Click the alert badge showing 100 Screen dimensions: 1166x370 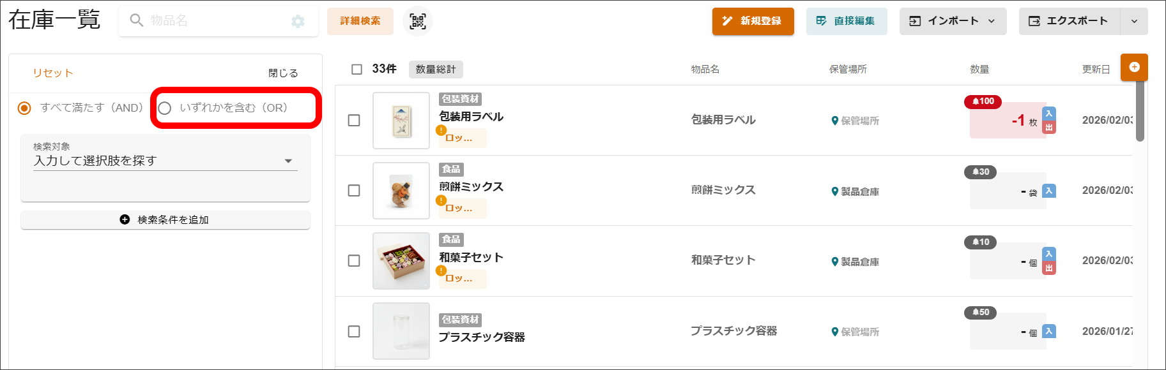[981, 102]
